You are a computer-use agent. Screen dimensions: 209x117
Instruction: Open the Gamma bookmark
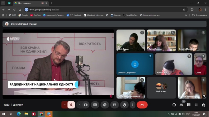click(115, 15)
